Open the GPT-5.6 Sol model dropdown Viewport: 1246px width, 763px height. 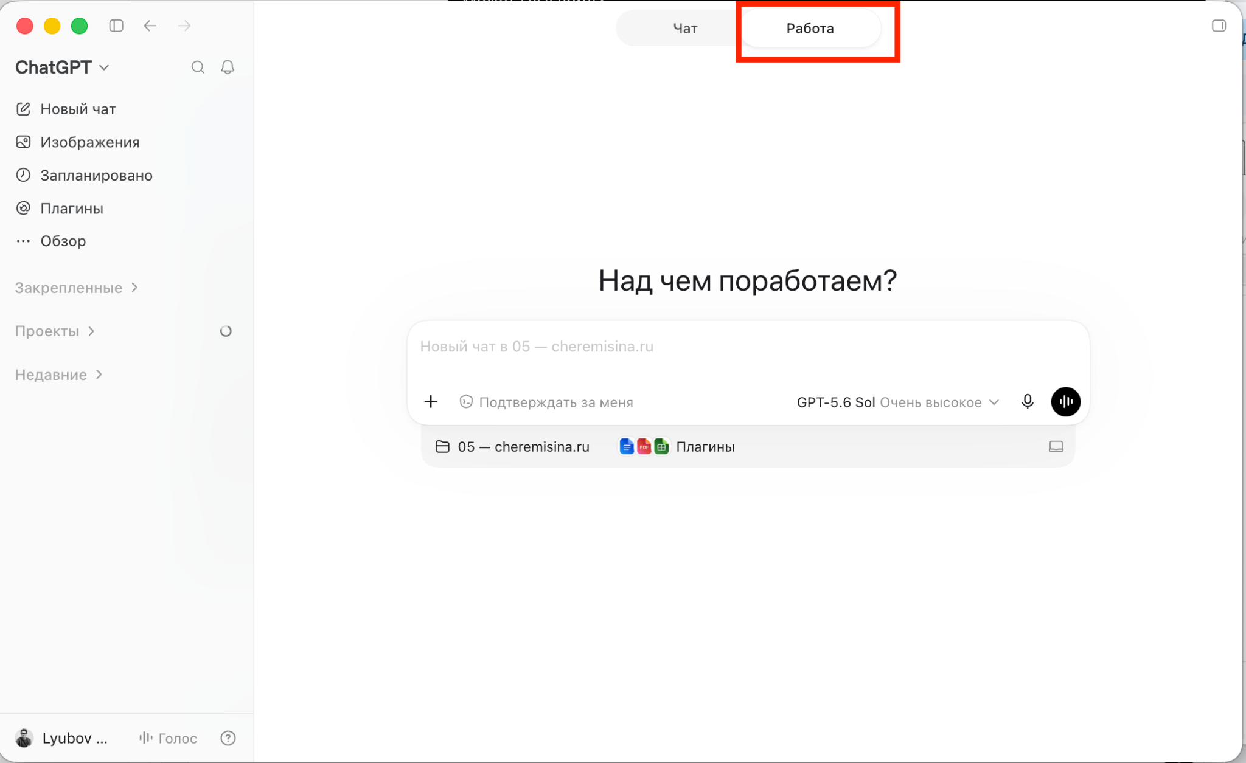(898, 402)
